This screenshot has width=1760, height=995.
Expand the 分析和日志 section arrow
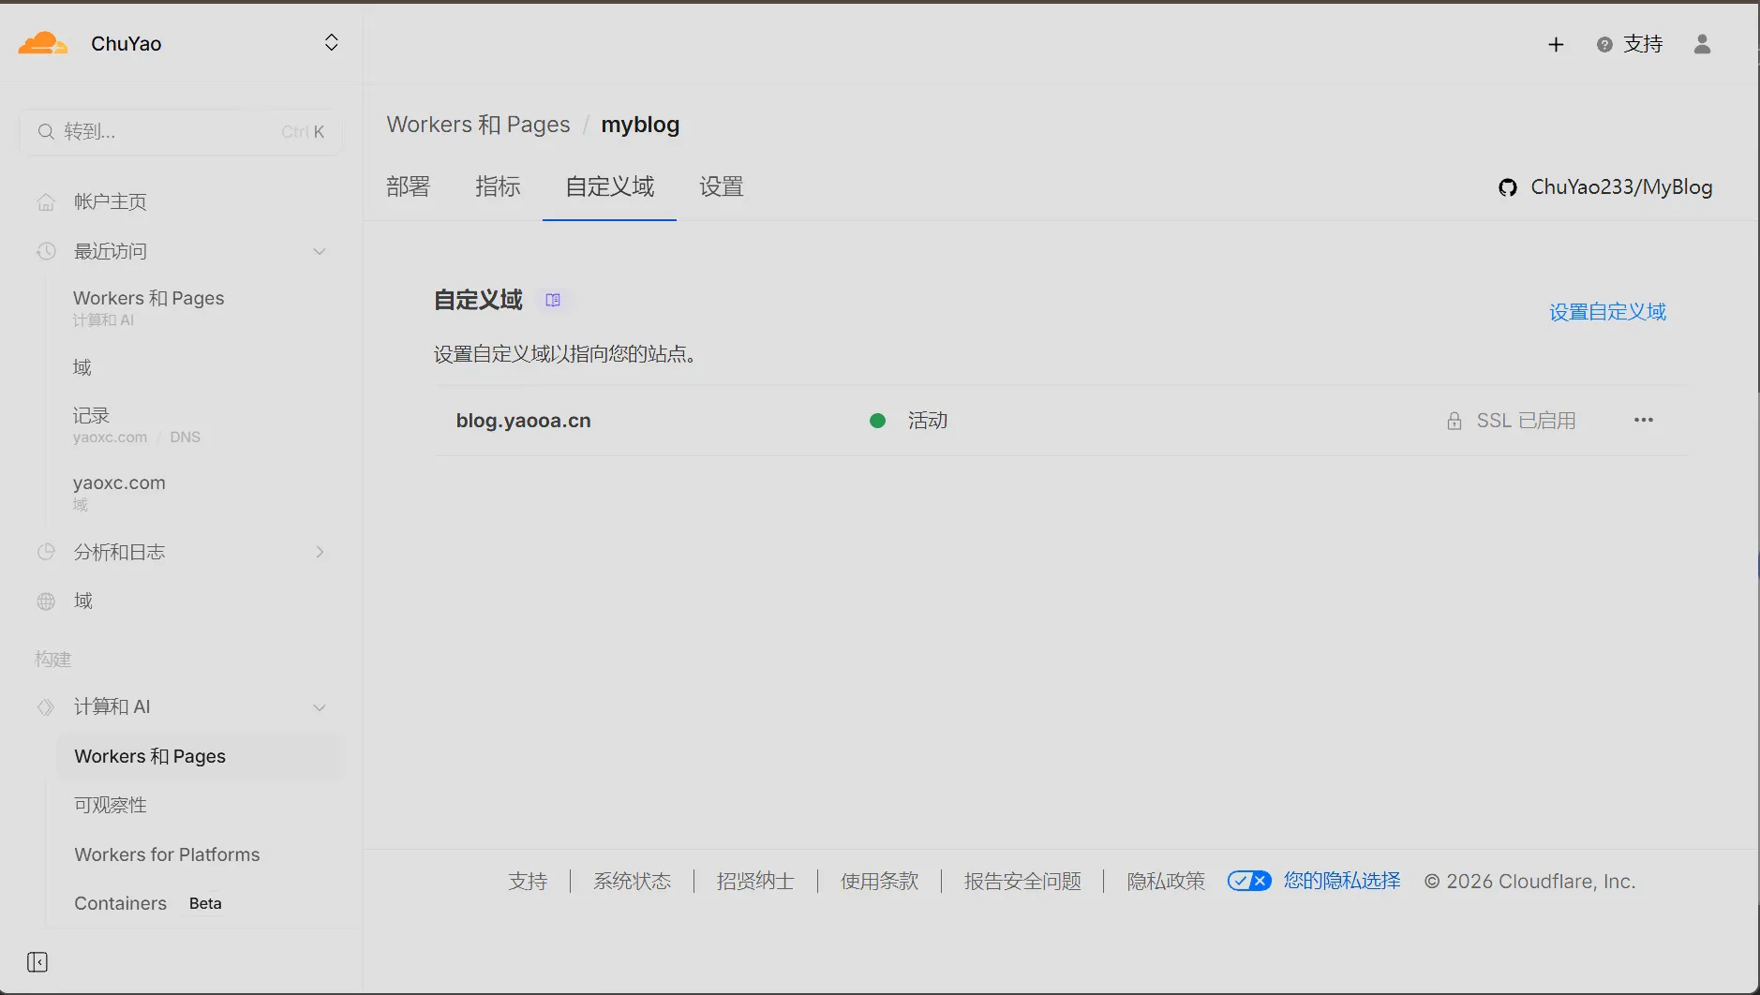[320, 552]
